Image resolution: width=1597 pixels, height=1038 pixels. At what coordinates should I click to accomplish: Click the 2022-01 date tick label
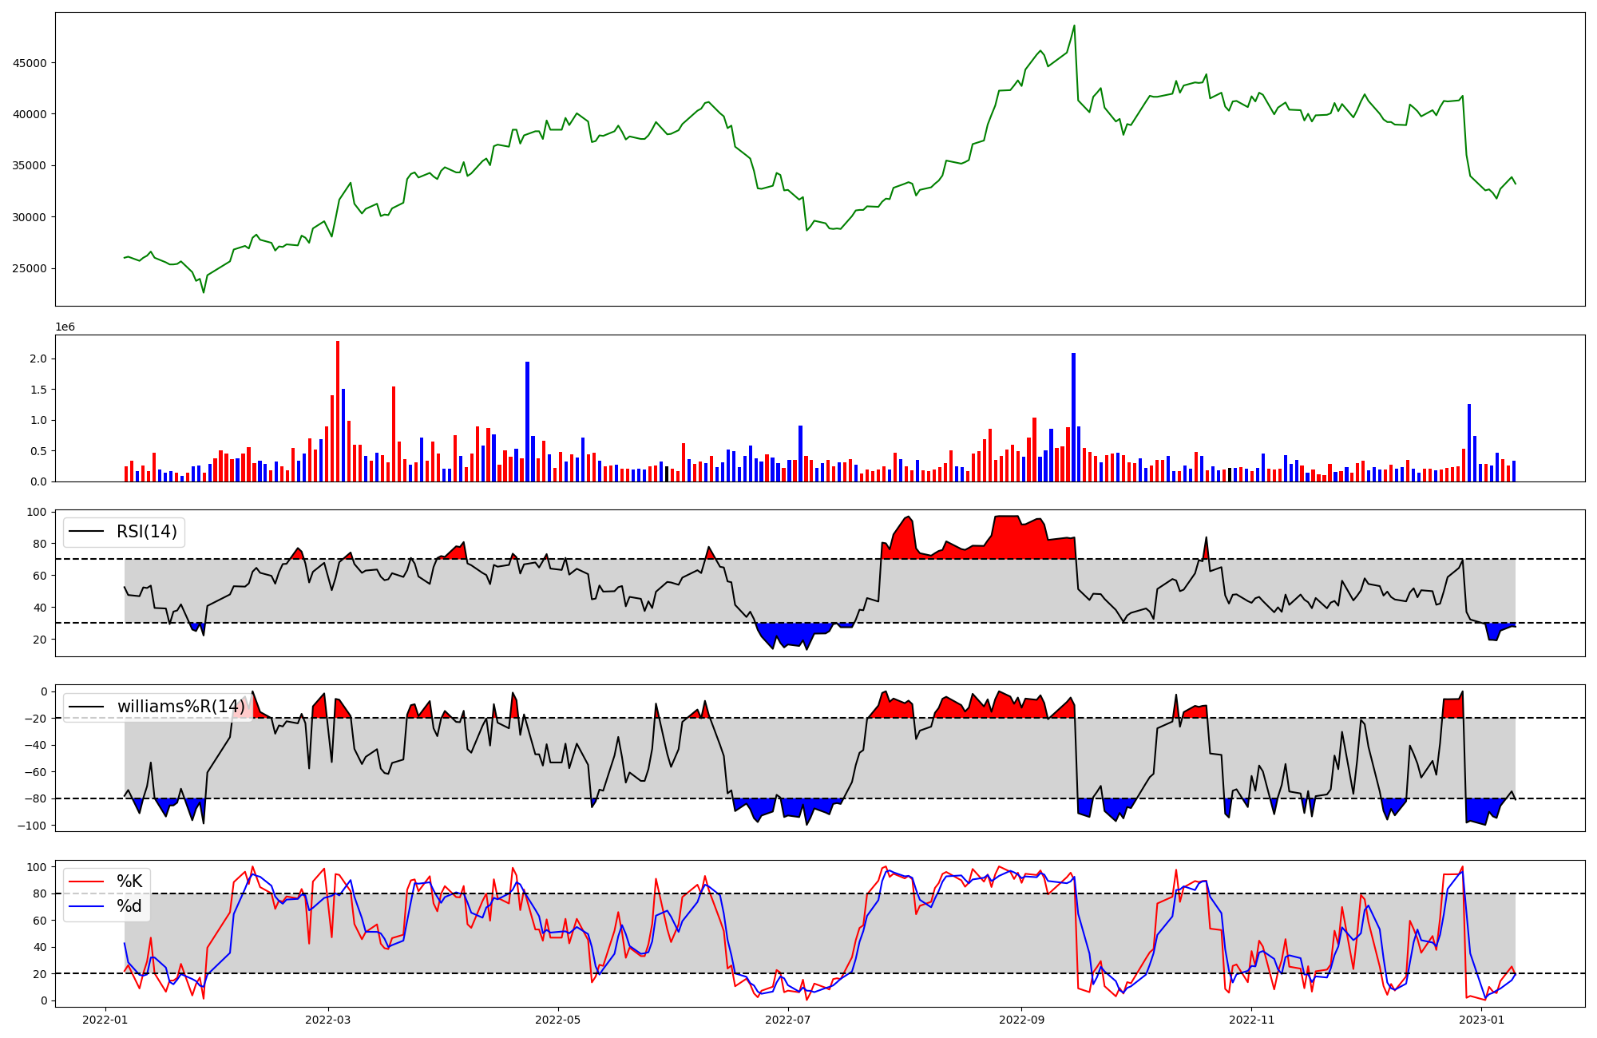coord(105,1020)
